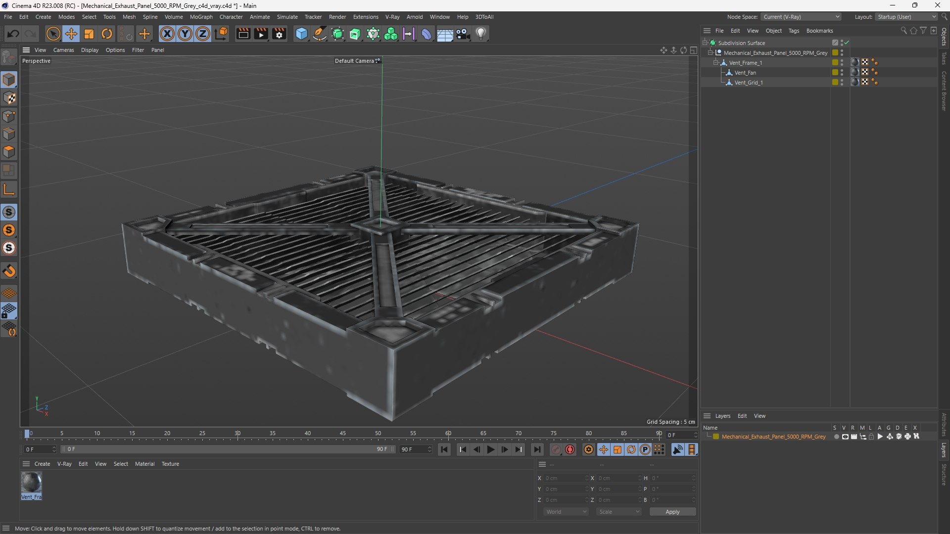The width and height of the screenshot is (950, 534).
Task: Collapse the Subdivision Surface tree node
Action: (x=705, y=43)
